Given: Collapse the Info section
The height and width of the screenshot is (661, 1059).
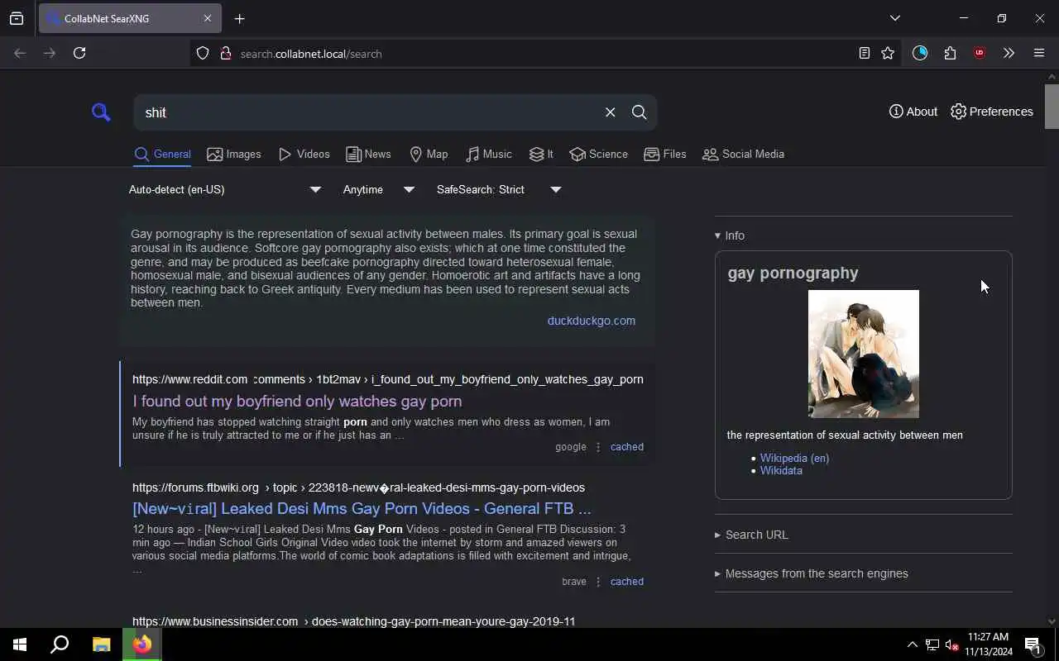Looking at the screenshot, I should click(x=730, y=235).
